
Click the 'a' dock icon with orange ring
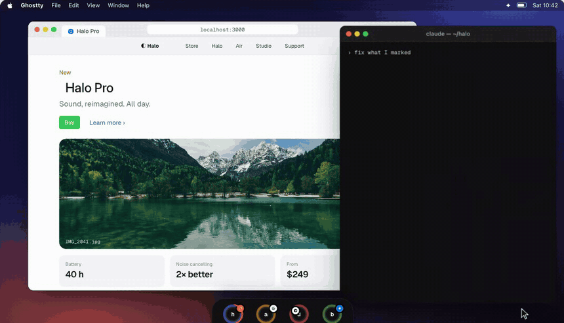coord(266,314)
